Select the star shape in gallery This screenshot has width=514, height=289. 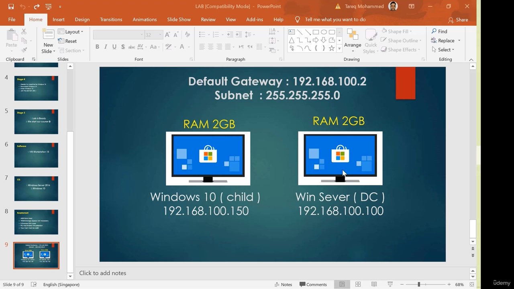coord(332,48)
